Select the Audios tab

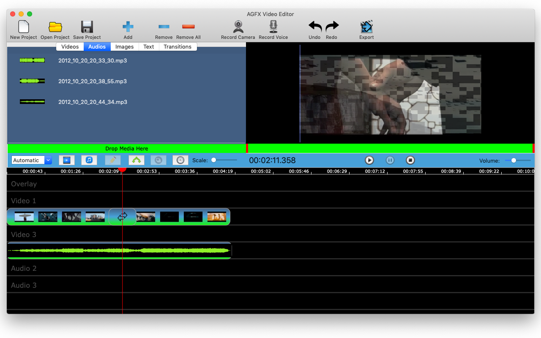tap(97, 46)
